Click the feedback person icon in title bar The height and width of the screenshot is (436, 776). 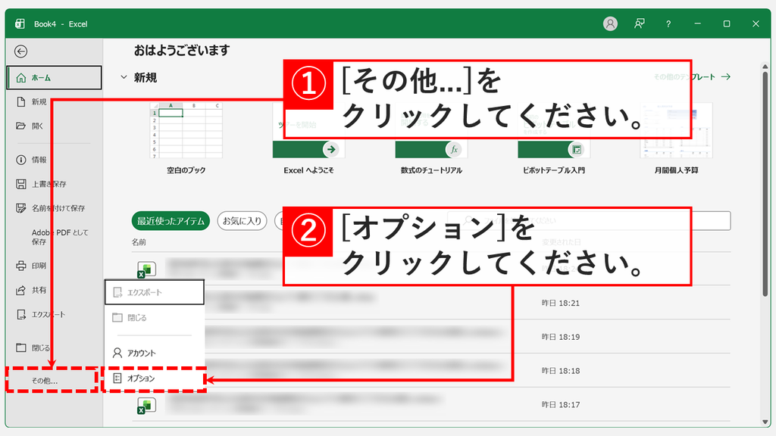tap(640, 23)
